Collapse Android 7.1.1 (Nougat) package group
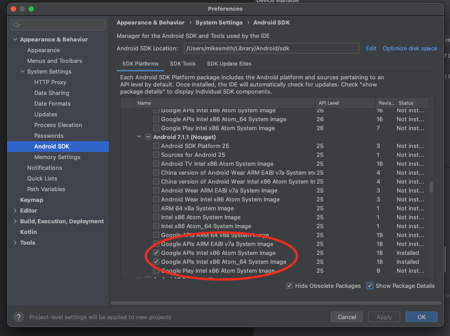This screenshot has height=336, width=450. click(x=139, y=137)
